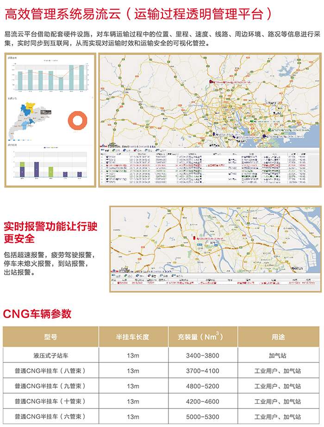Click the 用途 column header
The image size is (324, 427).
pyautogui.click(x=279, y=337)
